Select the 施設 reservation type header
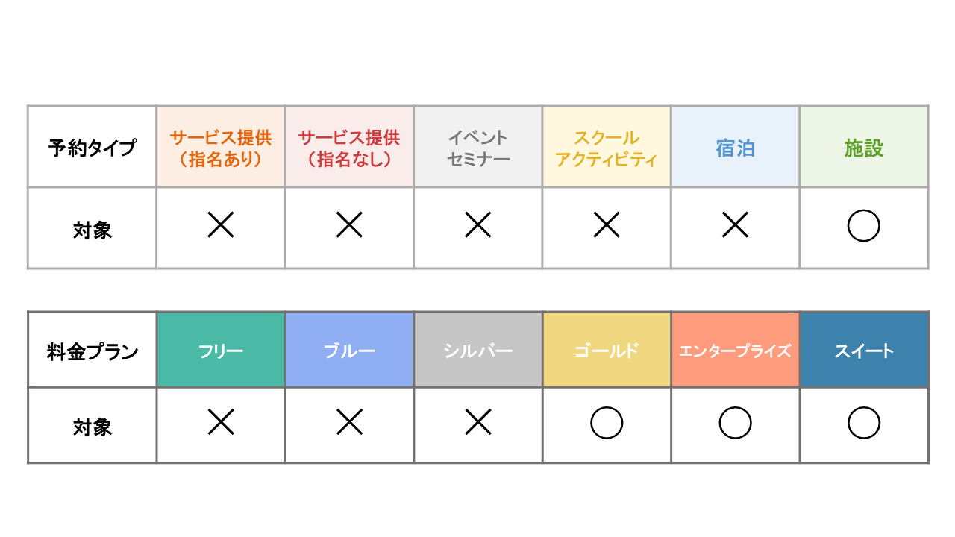 [864, 148]
